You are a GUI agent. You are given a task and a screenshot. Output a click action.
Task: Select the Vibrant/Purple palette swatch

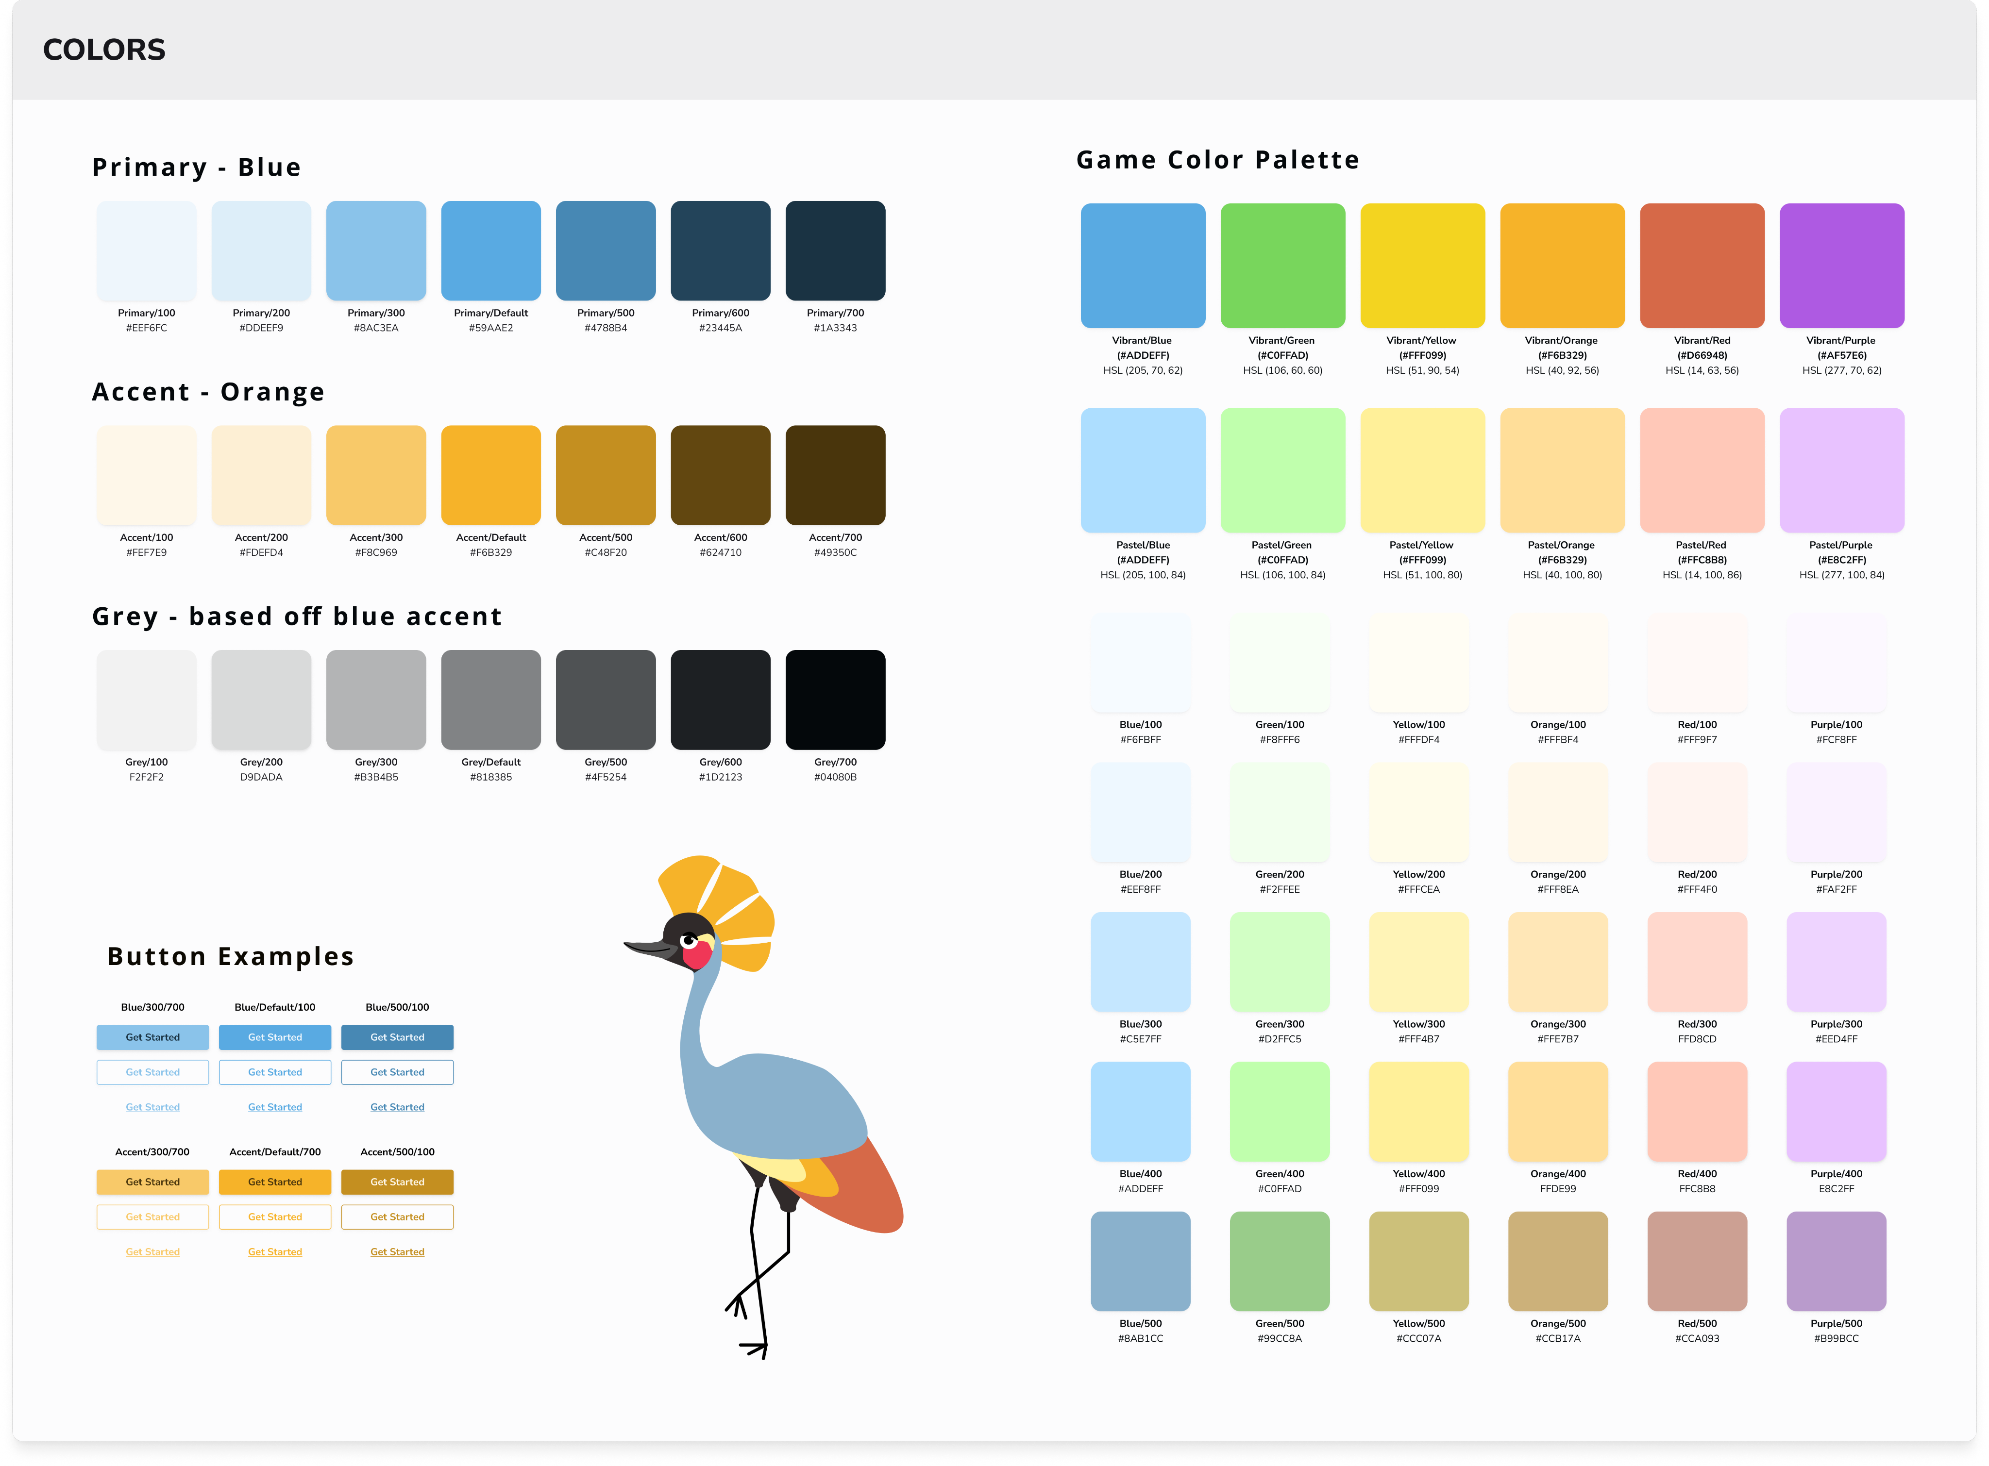[x=1842, y=266]
